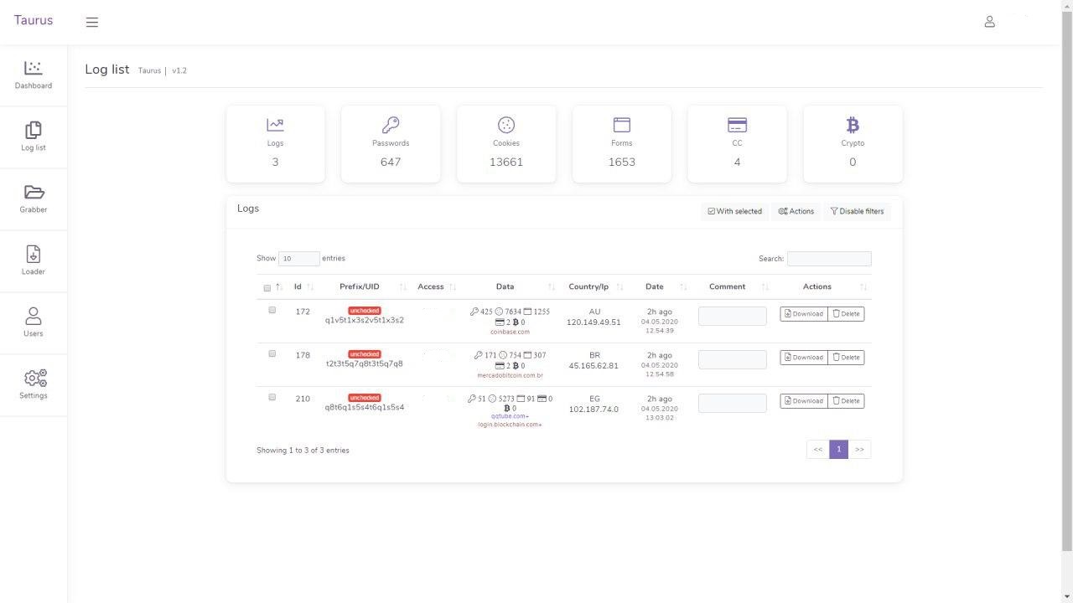Viewport: 1073px width, 603px height.
Task: Click the comment field for log 210
Action: 733,403
